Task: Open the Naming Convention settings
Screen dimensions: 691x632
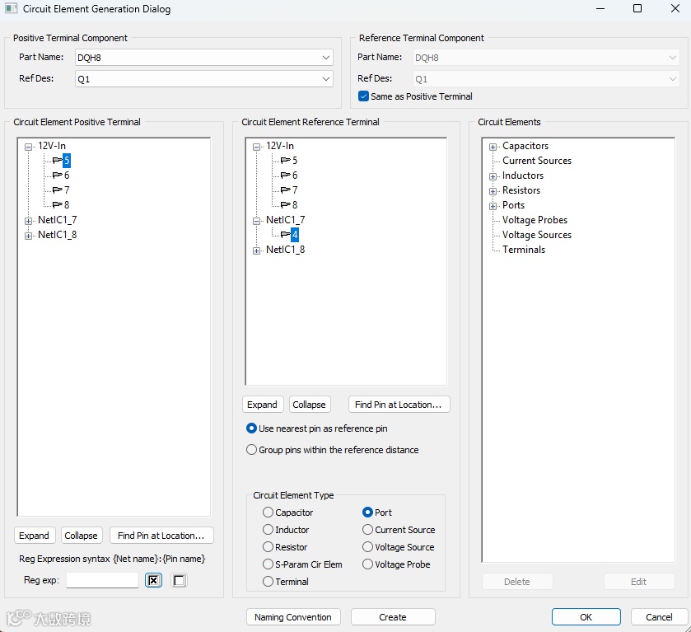Action: click(293, 617)
